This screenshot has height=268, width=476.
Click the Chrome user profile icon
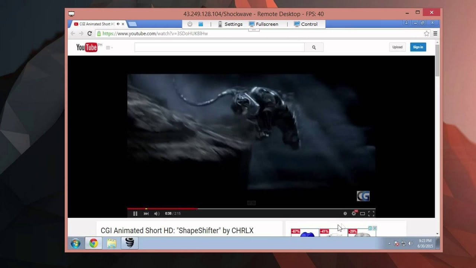(406, 23)
